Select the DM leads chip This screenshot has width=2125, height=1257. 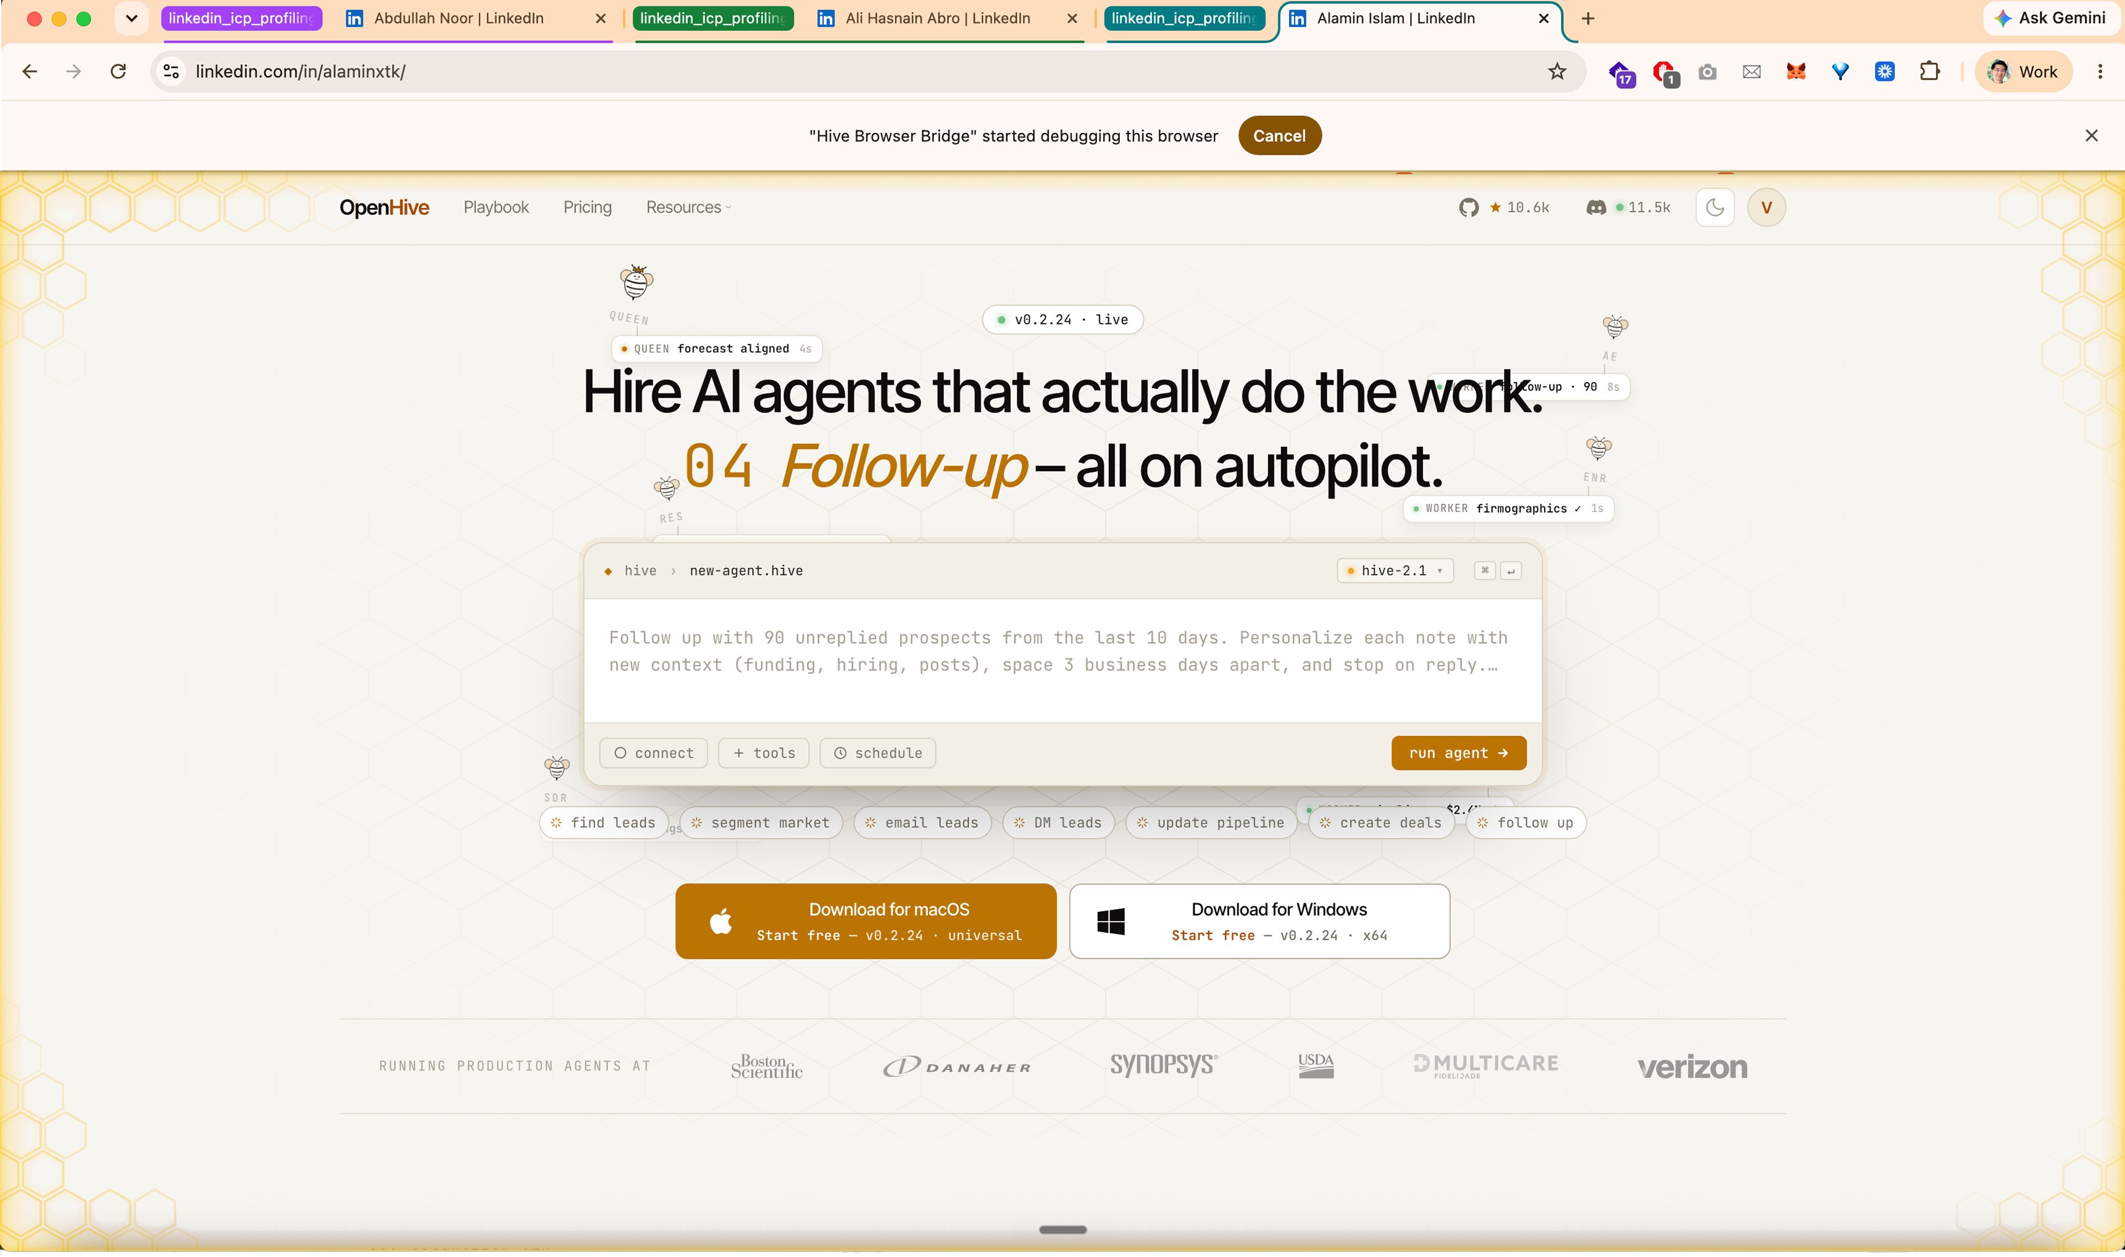click(x=1058, y=822)
